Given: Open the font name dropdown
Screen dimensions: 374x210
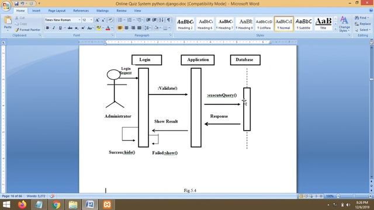Looking at the screenshot, I should pos(79,20).
